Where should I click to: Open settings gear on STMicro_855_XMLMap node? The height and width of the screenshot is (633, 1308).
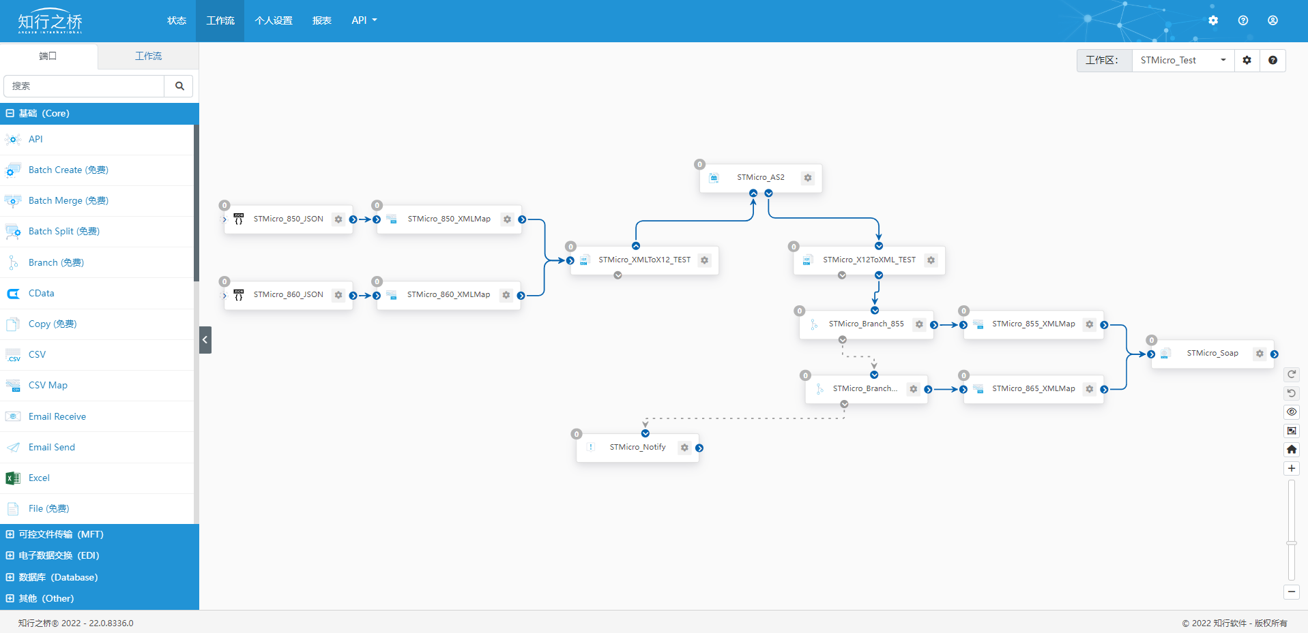tap(1090, 324)
